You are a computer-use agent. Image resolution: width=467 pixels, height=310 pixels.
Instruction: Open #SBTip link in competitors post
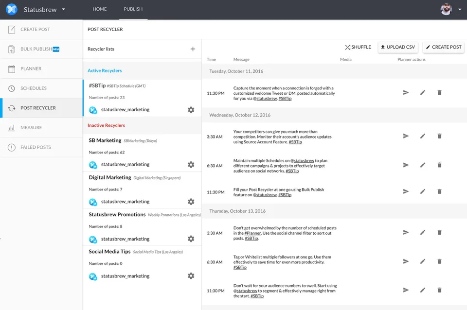(295, 142)
